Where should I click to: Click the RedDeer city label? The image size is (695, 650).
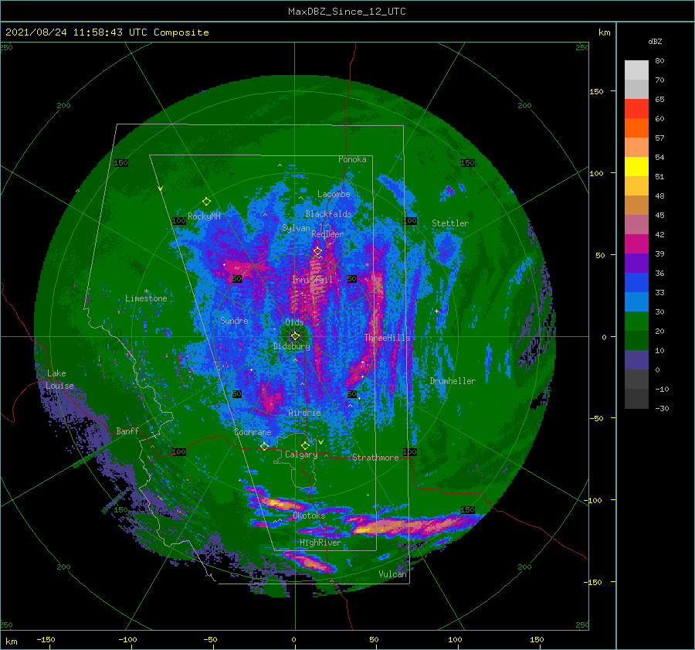tap(327, 234)
